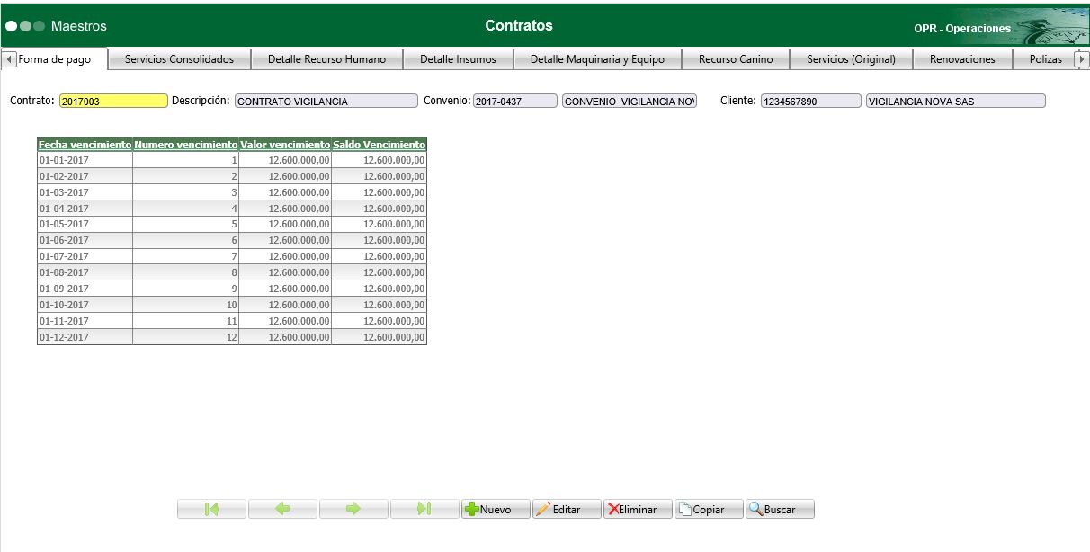Switch to Detalle Maquinaria y Equipo tab
The width and height of the screenshot is (1090, 552).
[597, 59]
